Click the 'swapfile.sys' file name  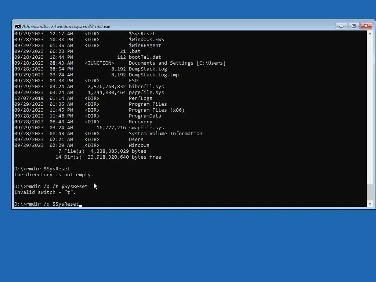(x=146, y=128)
